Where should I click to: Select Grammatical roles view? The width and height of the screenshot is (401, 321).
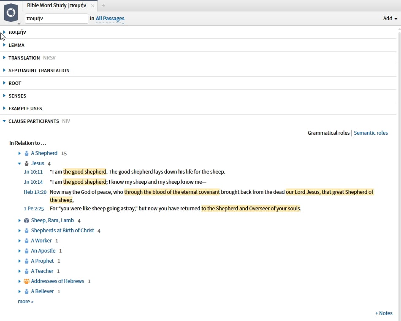(x=328, y=133)
